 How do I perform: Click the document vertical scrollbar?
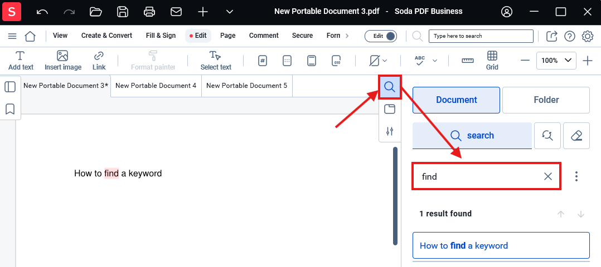tap(395, 196)
